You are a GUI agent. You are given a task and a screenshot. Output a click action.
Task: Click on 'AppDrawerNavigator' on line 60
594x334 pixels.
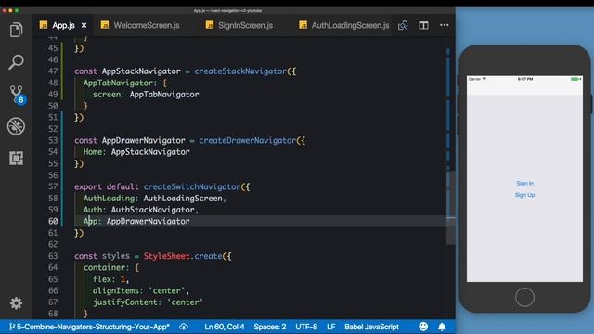(x=148, y=221)
